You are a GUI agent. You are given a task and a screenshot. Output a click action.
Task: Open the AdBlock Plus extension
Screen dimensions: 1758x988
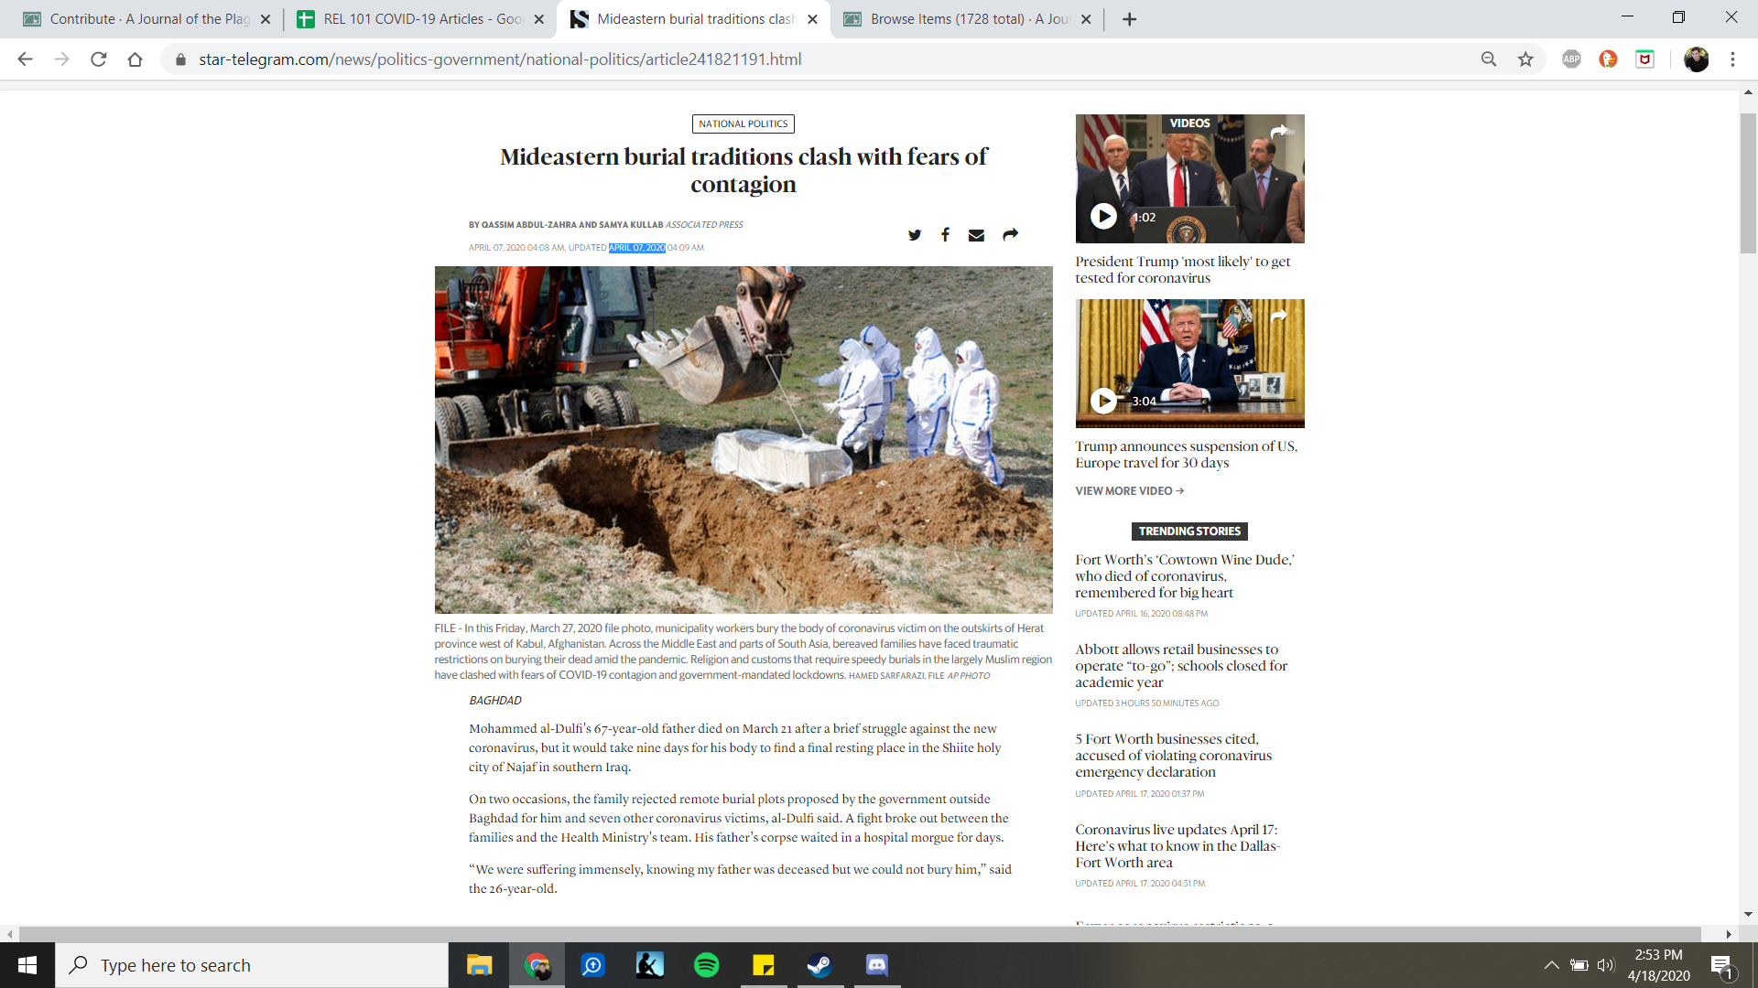(x=1571, y=59)
